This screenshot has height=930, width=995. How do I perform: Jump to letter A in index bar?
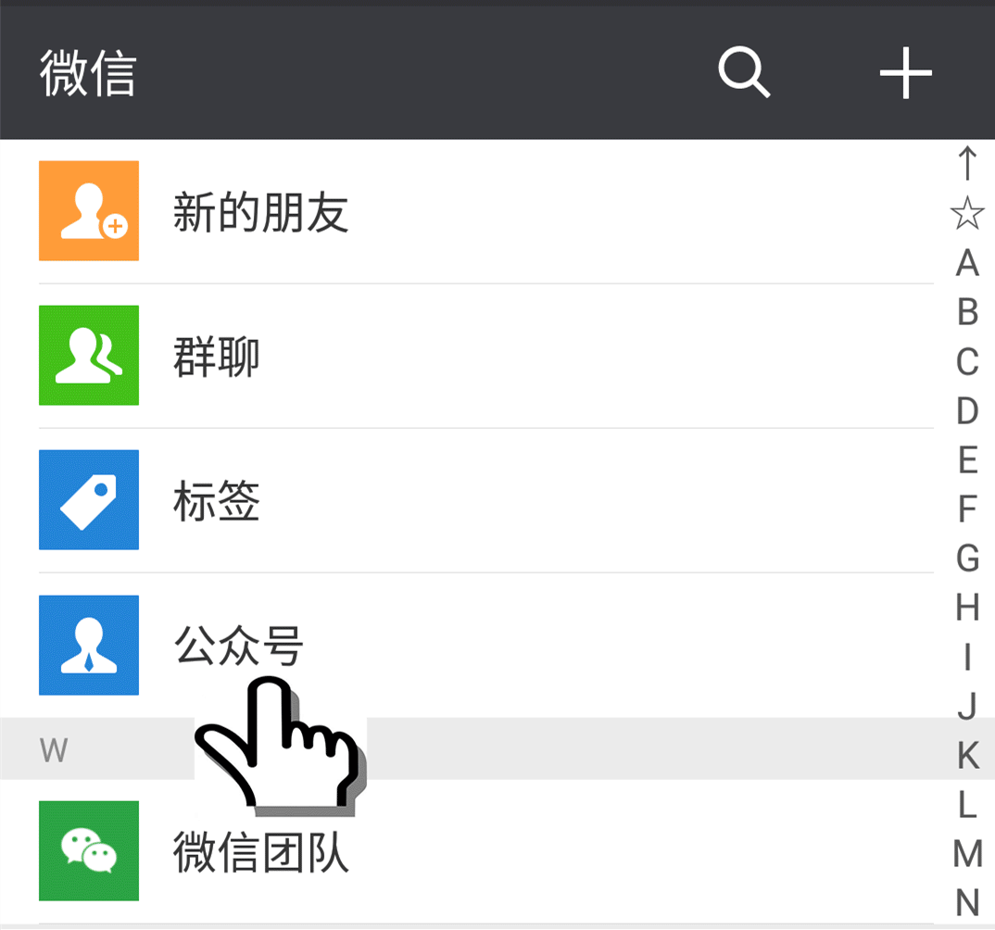pos(967,263)
